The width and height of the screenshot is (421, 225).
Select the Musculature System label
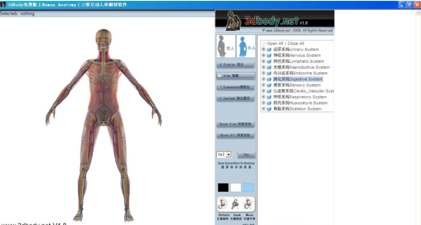tap(300, 103)
